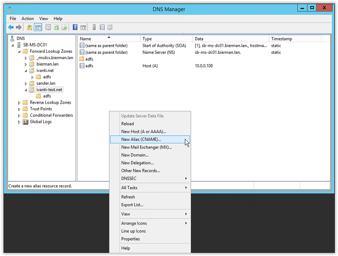The image size is (338, 256).
Task: Expand the bierman.lan zone
Action: [26, 64]
